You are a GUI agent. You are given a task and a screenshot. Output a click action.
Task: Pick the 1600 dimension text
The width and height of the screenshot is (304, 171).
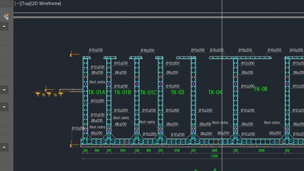point(214,151)
